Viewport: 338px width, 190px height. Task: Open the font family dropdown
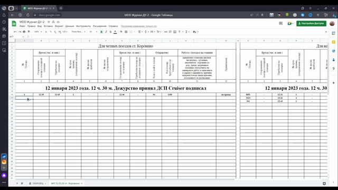[78, 32]
